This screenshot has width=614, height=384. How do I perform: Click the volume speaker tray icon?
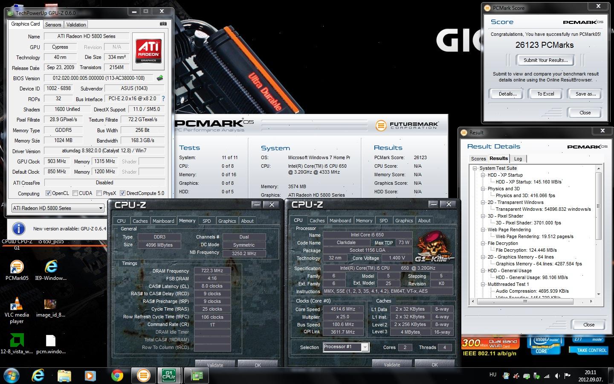click(557, 376)
